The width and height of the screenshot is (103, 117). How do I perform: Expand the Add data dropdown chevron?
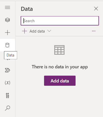click(49, 31)
